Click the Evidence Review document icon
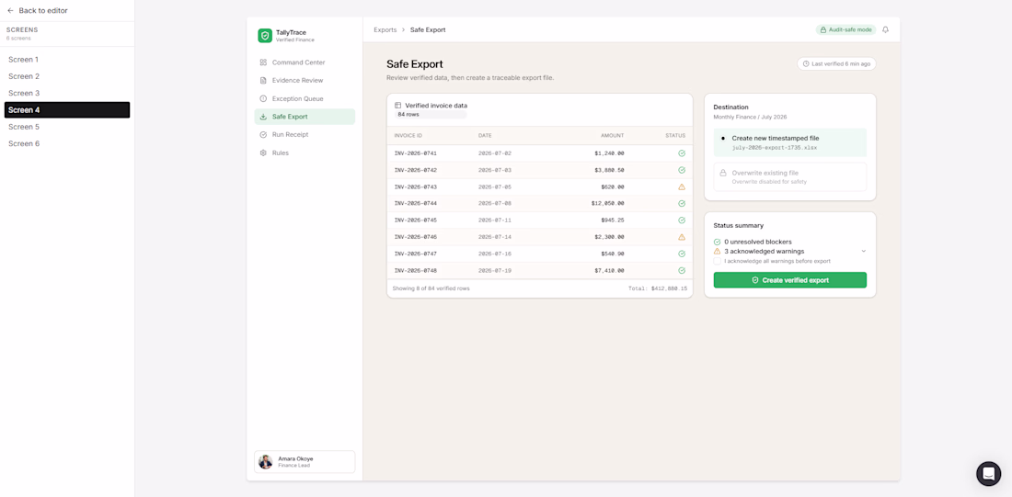The width and height of the screenshot is (1012, 497). click(x=263, y=81)
